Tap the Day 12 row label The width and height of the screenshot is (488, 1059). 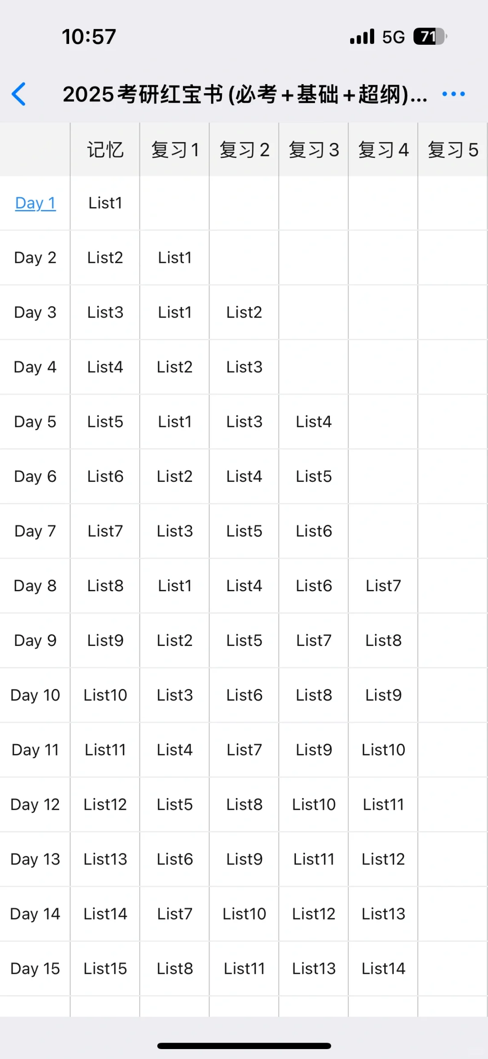click(x=35, y=804)
